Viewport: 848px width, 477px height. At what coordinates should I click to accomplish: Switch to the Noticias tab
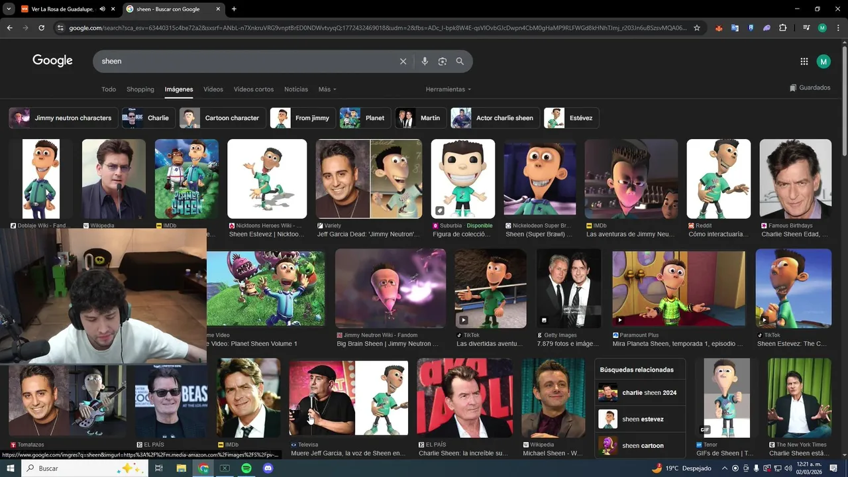(296, 89)
